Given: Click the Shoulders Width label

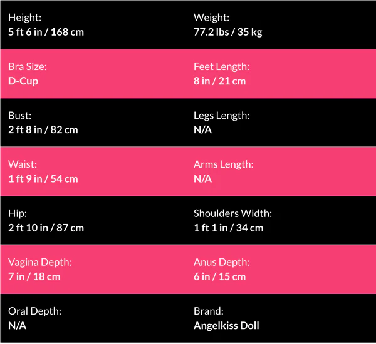Looking at the screenshot, I should pos(232,213).
